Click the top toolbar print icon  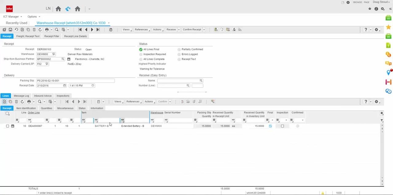[47, 30]
